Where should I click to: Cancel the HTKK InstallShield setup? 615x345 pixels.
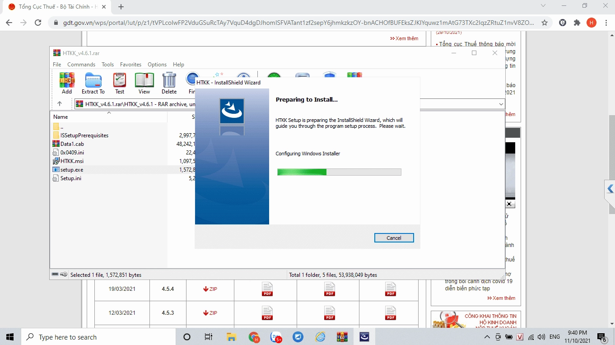(x=394, y=238)
